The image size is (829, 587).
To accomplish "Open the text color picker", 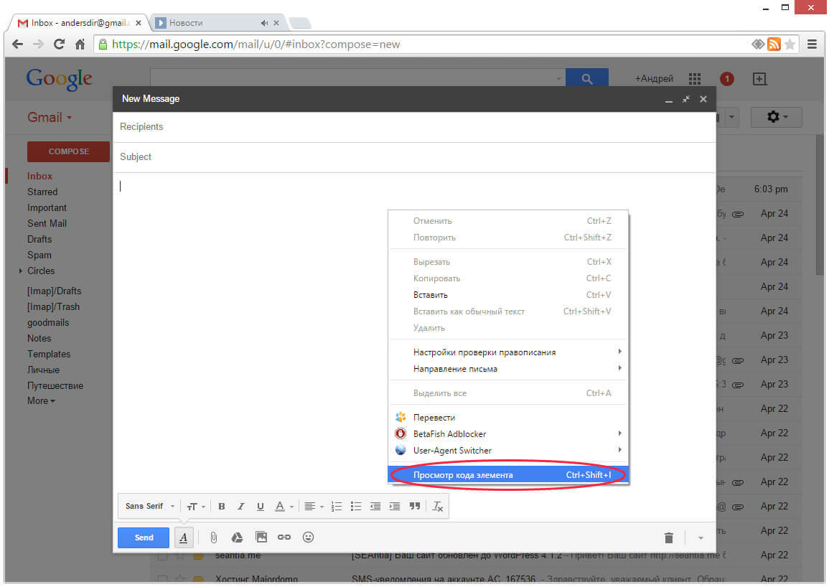I will click(284, 507).
